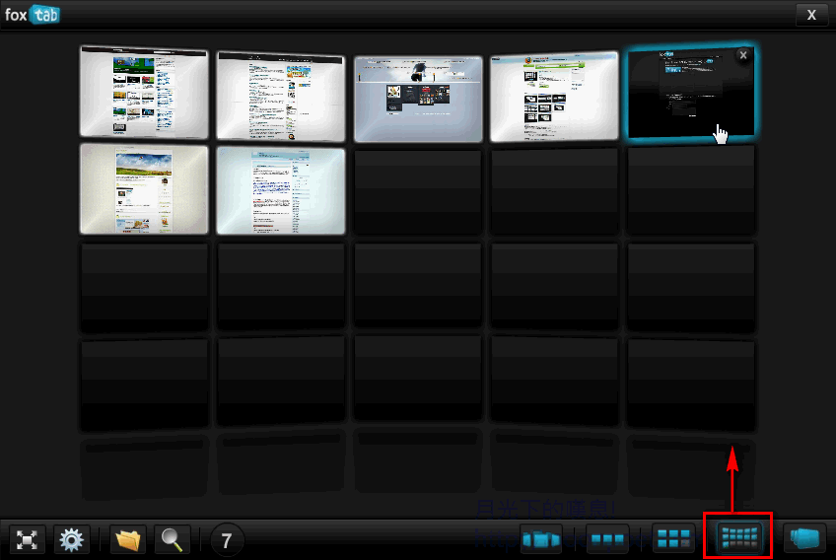
Task: Open the landscape photo thumbnail in second row
Action: click(144, 189)
